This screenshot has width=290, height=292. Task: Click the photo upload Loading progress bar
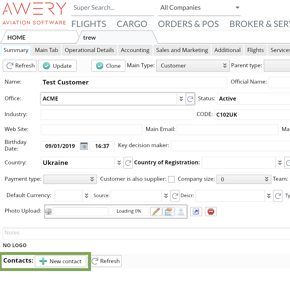(x=129, y=211)
